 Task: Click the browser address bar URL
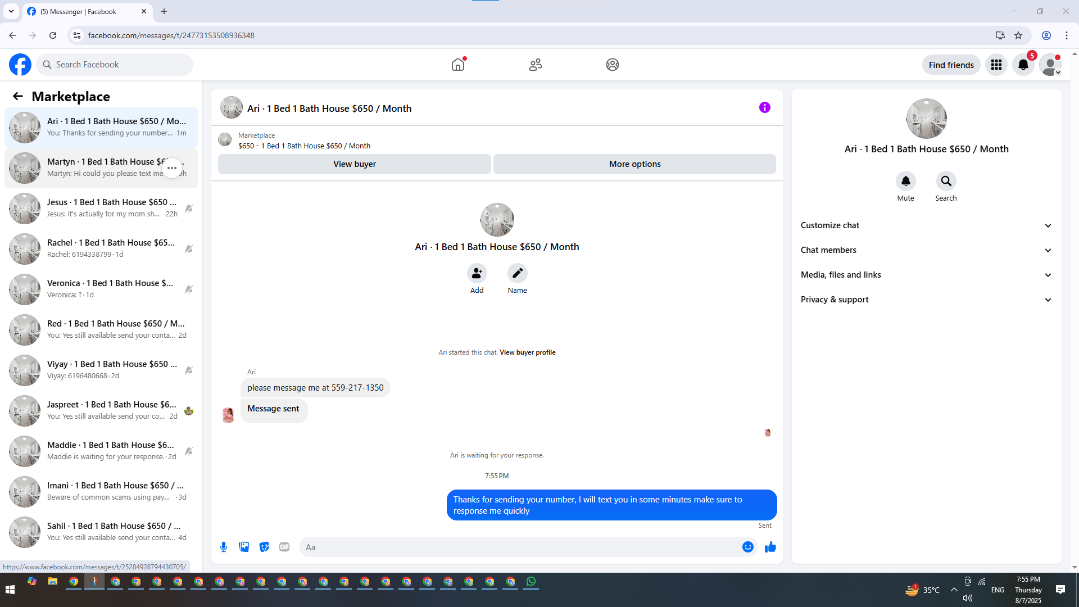click(171, 35)
